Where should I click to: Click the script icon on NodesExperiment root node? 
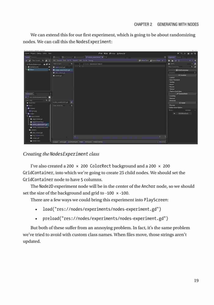coord(47,64)
